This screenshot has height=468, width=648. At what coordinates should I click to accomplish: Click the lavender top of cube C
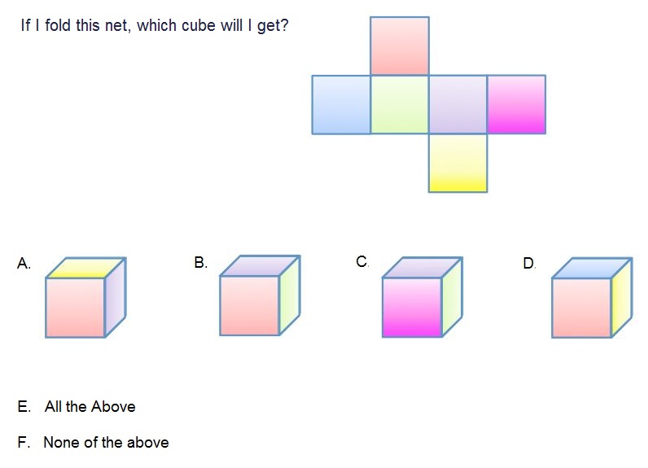click(423, 267)
